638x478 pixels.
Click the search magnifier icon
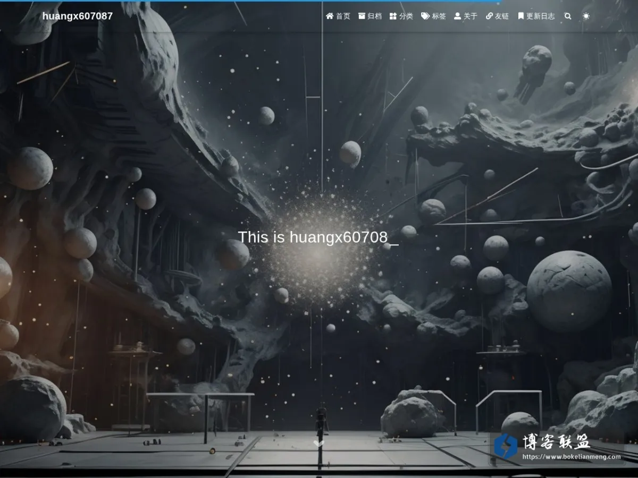click(x=568, y=16)
